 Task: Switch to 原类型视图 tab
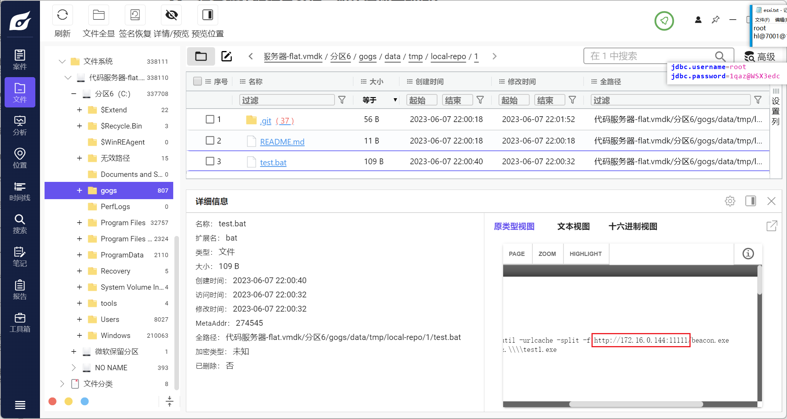514,226
